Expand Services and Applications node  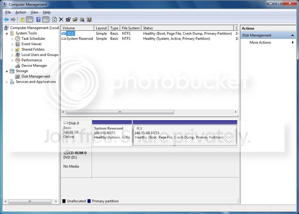pyautogui.click(x=7, y=82)
